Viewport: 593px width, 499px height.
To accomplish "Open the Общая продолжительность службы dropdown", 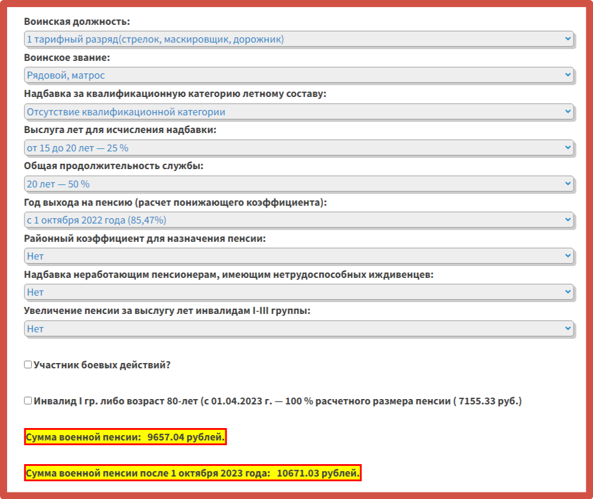I will (x=299, y=184).
